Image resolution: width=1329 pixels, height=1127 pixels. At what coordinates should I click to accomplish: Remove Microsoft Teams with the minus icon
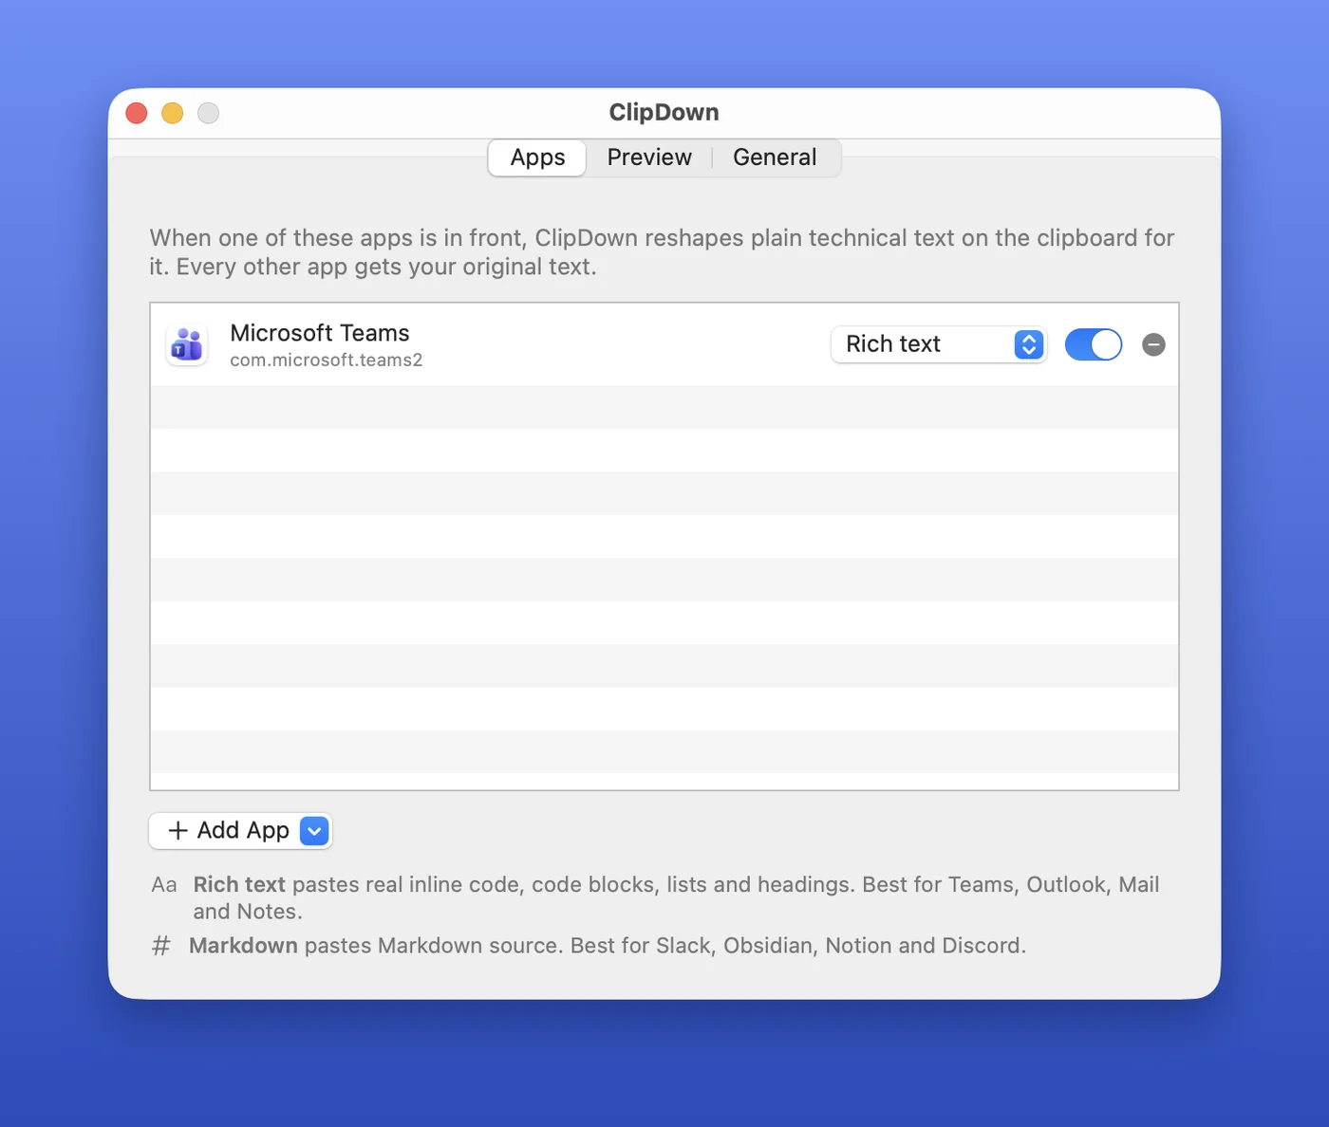(x=1153, y=344)
